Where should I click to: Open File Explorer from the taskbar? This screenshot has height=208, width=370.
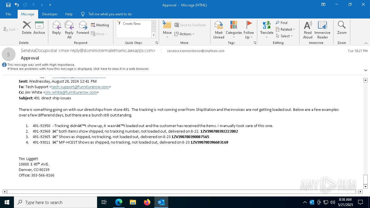(133, 202)
